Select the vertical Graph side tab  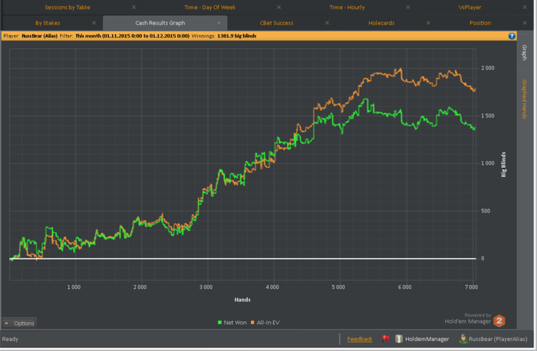(524, 53)
